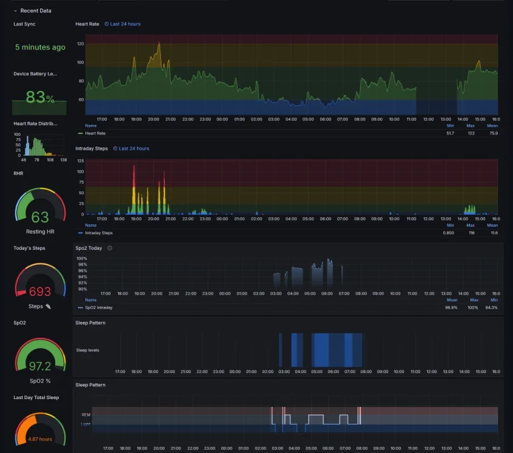The height and width of the screenshot is (453, 513).
Task: Click the Heart Rate 'Last 24 hours' time override
Action: [x=122, y=24]
